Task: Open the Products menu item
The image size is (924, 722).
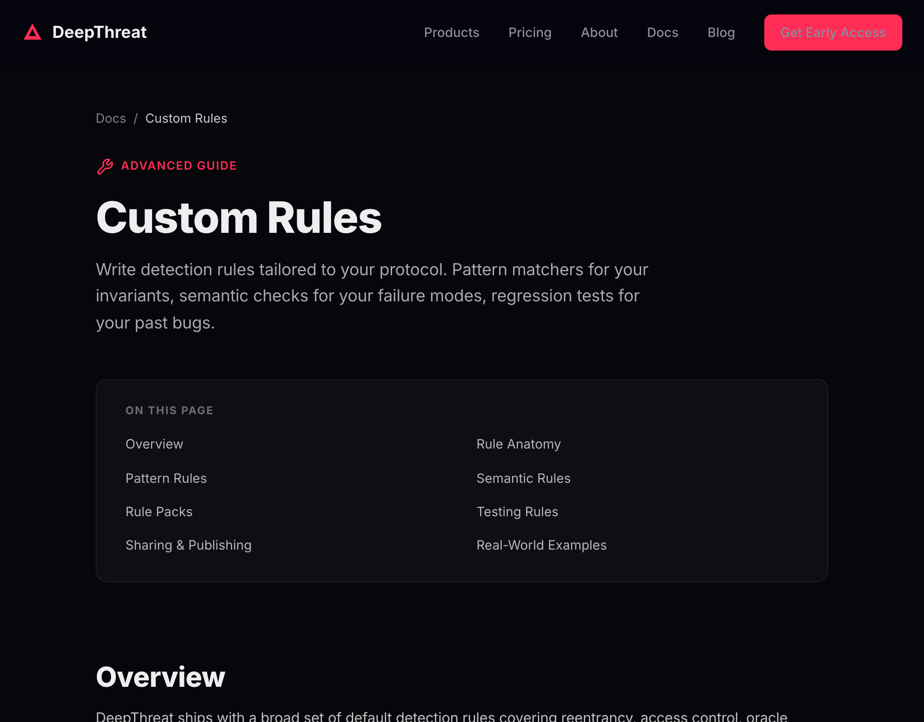Action: coord(451,32)
